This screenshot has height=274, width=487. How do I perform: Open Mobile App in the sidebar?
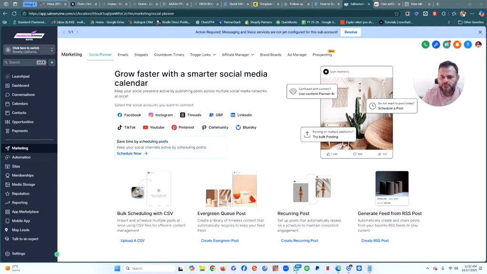click(21, 221)
